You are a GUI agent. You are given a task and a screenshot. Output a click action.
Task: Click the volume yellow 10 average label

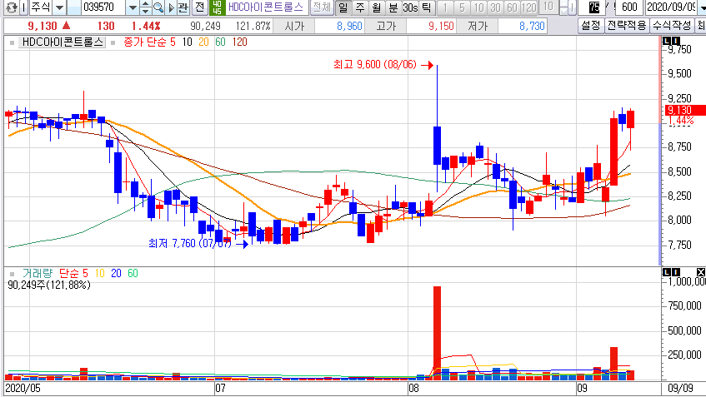coord(99,273)
